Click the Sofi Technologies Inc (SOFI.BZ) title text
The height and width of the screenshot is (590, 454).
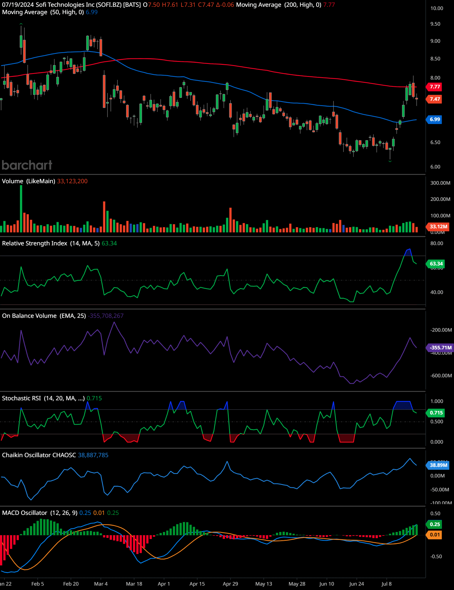click(79, 5)
